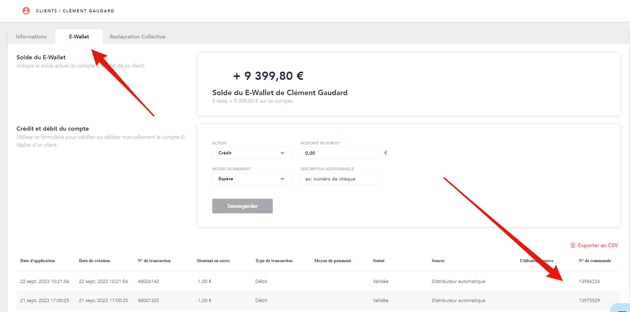Screen dimensions: 630x312
Task: Expand the Action dropdown set to Crédit
Action: 252,153
